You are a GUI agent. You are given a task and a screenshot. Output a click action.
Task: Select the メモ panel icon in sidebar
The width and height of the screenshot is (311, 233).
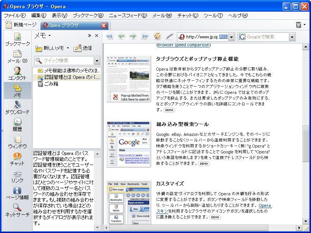(x=17, y=90)
